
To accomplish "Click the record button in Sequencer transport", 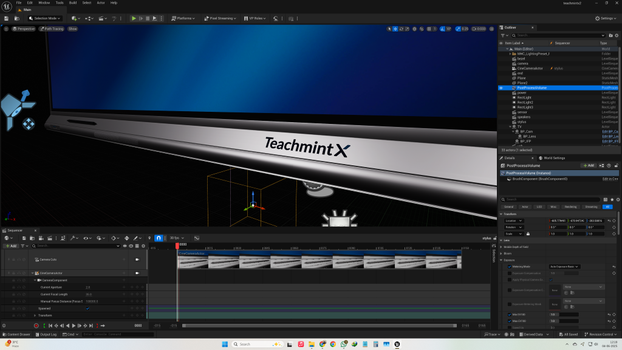I will click(x=36, y=326).
